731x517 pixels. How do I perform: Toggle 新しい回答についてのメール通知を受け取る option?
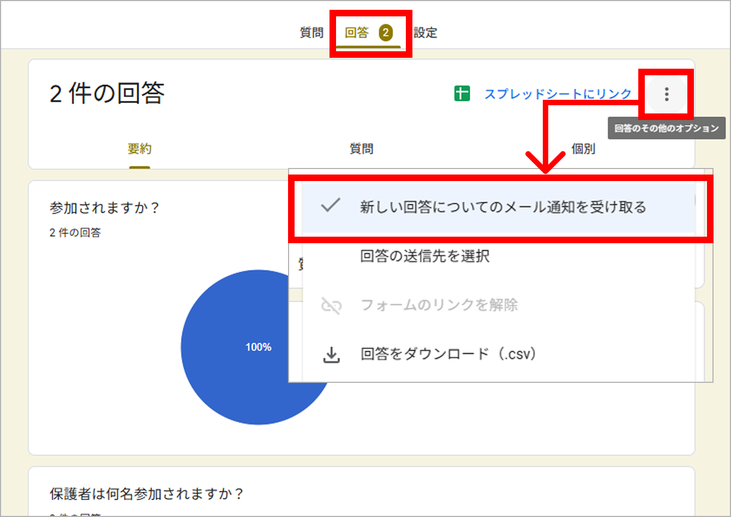(x=502, y=207)
